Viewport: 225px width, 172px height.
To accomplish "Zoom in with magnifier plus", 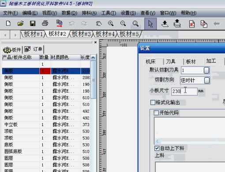I will 111,23.
